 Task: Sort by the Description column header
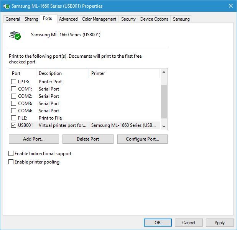coord(63,73)
